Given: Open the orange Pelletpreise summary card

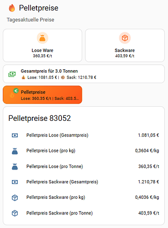Looking at the screenshot, I should [x=42, y=95].
